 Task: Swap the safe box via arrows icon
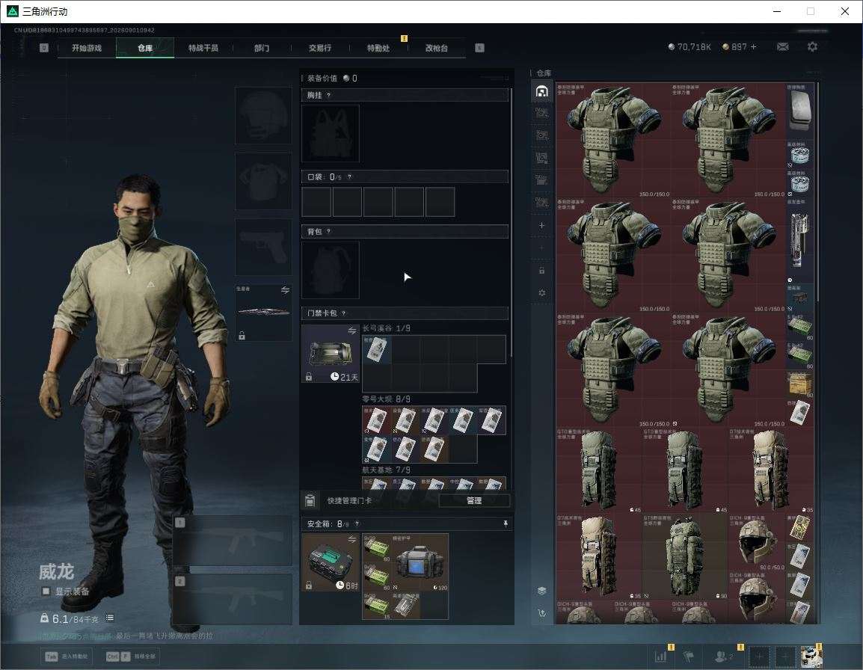(351, 540)
